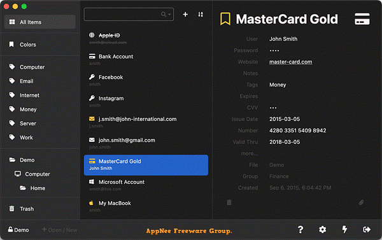This screenshot has width=382, height=240.
Task: Select the Microsoft Account entry
Action: (x=146, y=185)
